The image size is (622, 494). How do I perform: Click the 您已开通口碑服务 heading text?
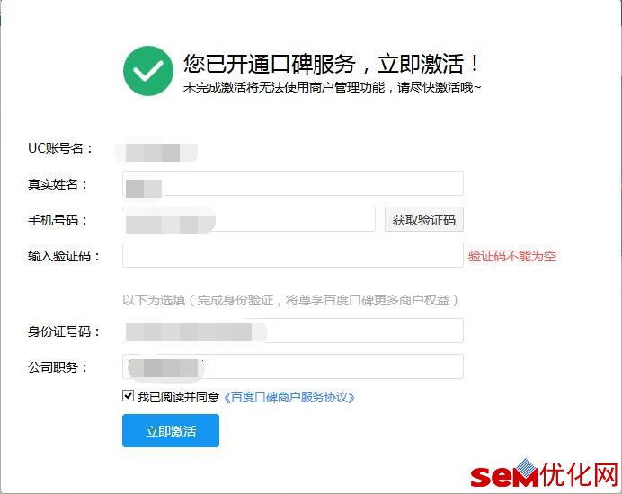(270, 64)
